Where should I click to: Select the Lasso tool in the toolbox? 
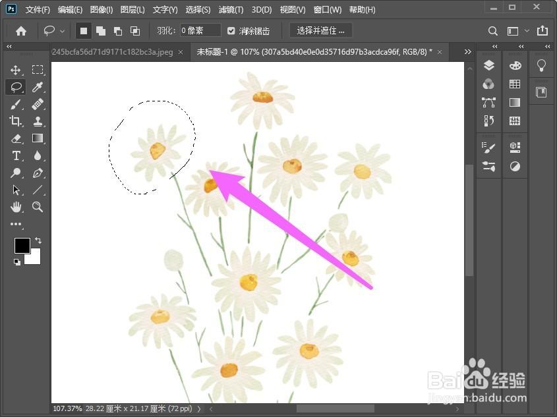[16, 87]
